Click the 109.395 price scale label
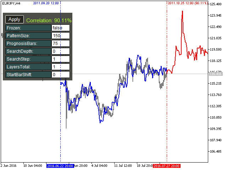This screenshot has height=170, width=227. coord(216,129)
